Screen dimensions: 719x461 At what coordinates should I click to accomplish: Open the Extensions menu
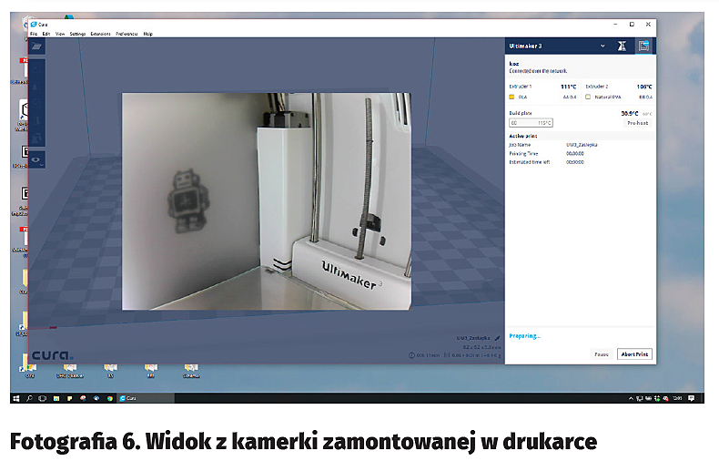pos(100,34)
